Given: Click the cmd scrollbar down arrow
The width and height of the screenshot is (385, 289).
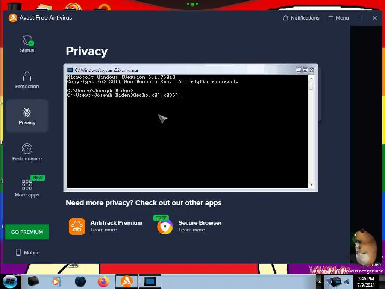Looking at the screenshot, I should click(x=311, y=185).
